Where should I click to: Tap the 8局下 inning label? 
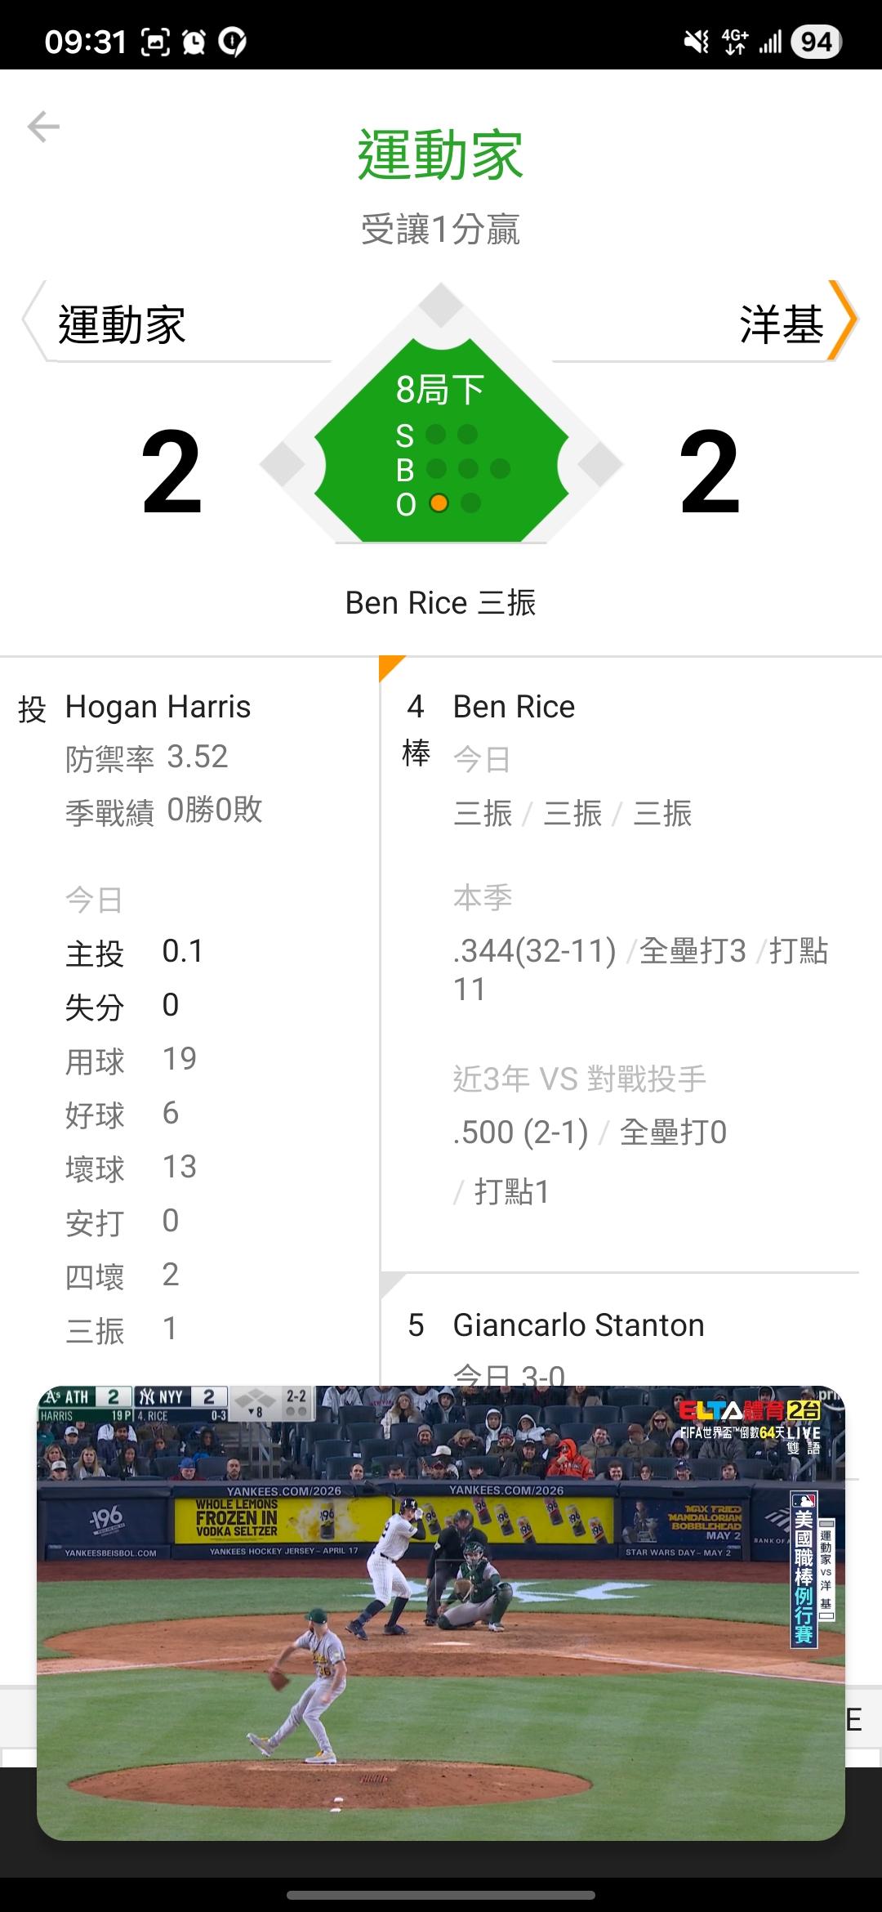[x=441, y=390]
